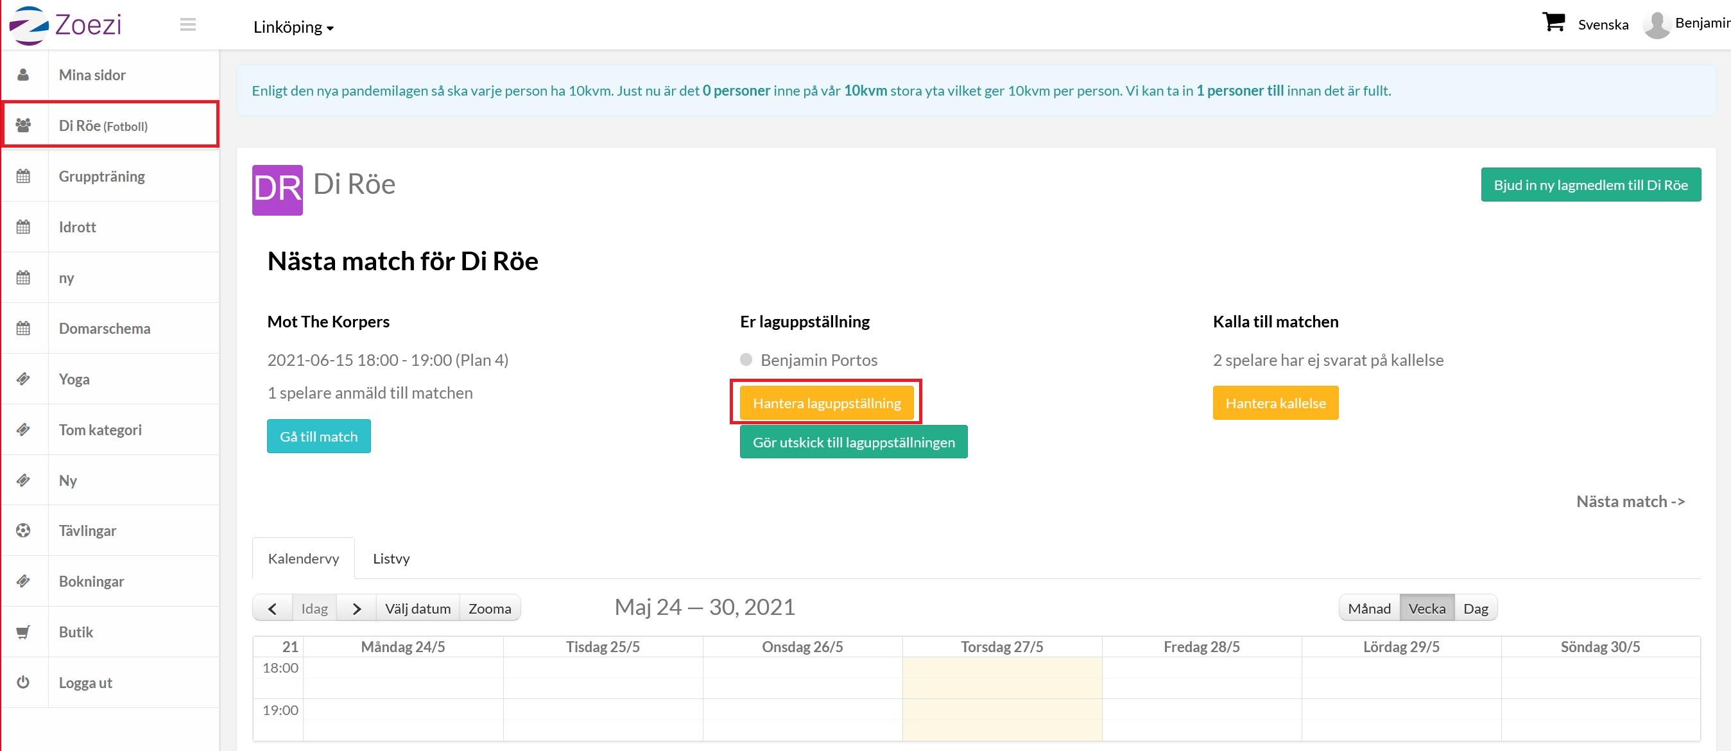Click Hantera kallelse button
1731x751 pixels.
click(1275, 403)
